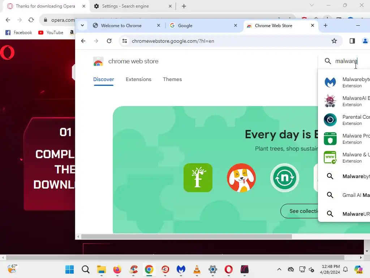Image resolution: width=370 pixels, height=278 pixels.
Task: Open Chrome profile avatar icon
Action: click(365, 41)
